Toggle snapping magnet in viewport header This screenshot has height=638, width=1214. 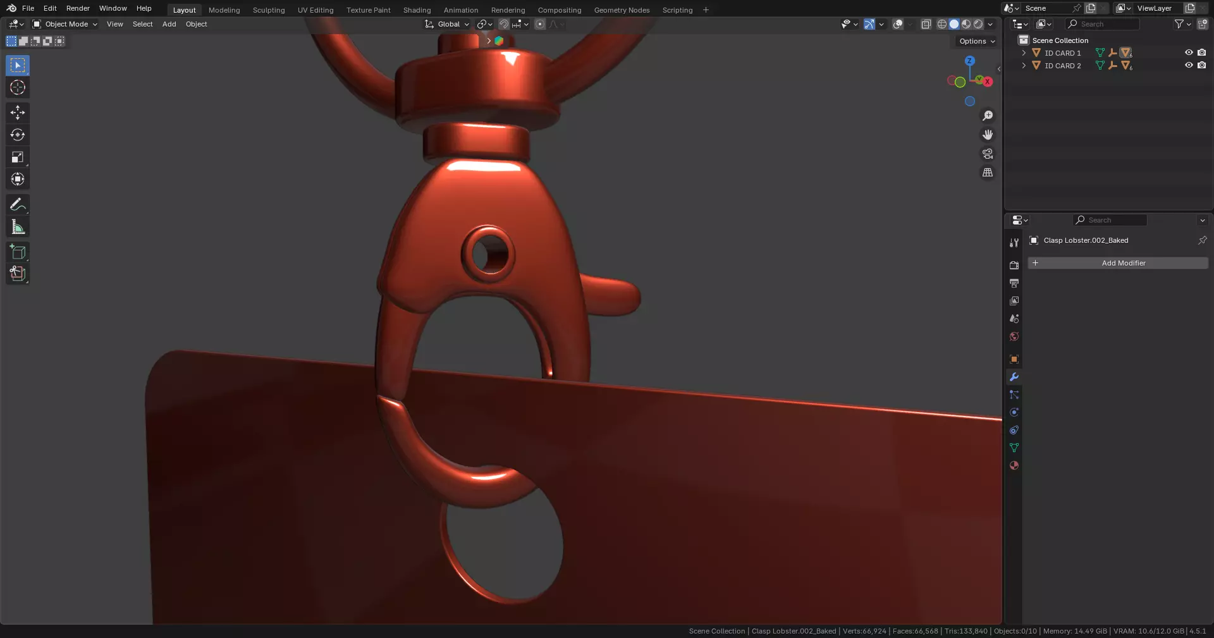pyautogui.click(x=504, y=24)
